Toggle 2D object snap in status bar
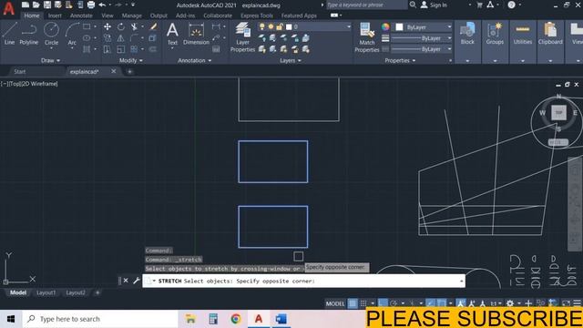The width and height of the screenshot is (583, 328). click(x=441, y=303)
